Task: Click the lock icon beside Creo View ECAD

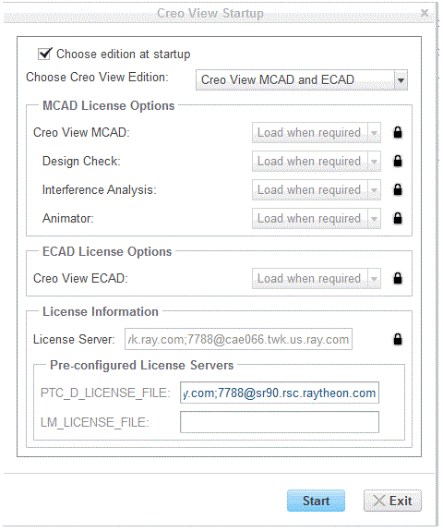Action: 398,278
